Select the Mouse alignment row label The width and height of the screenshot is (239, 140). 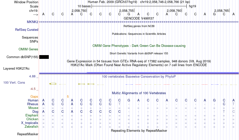point(33,108)
